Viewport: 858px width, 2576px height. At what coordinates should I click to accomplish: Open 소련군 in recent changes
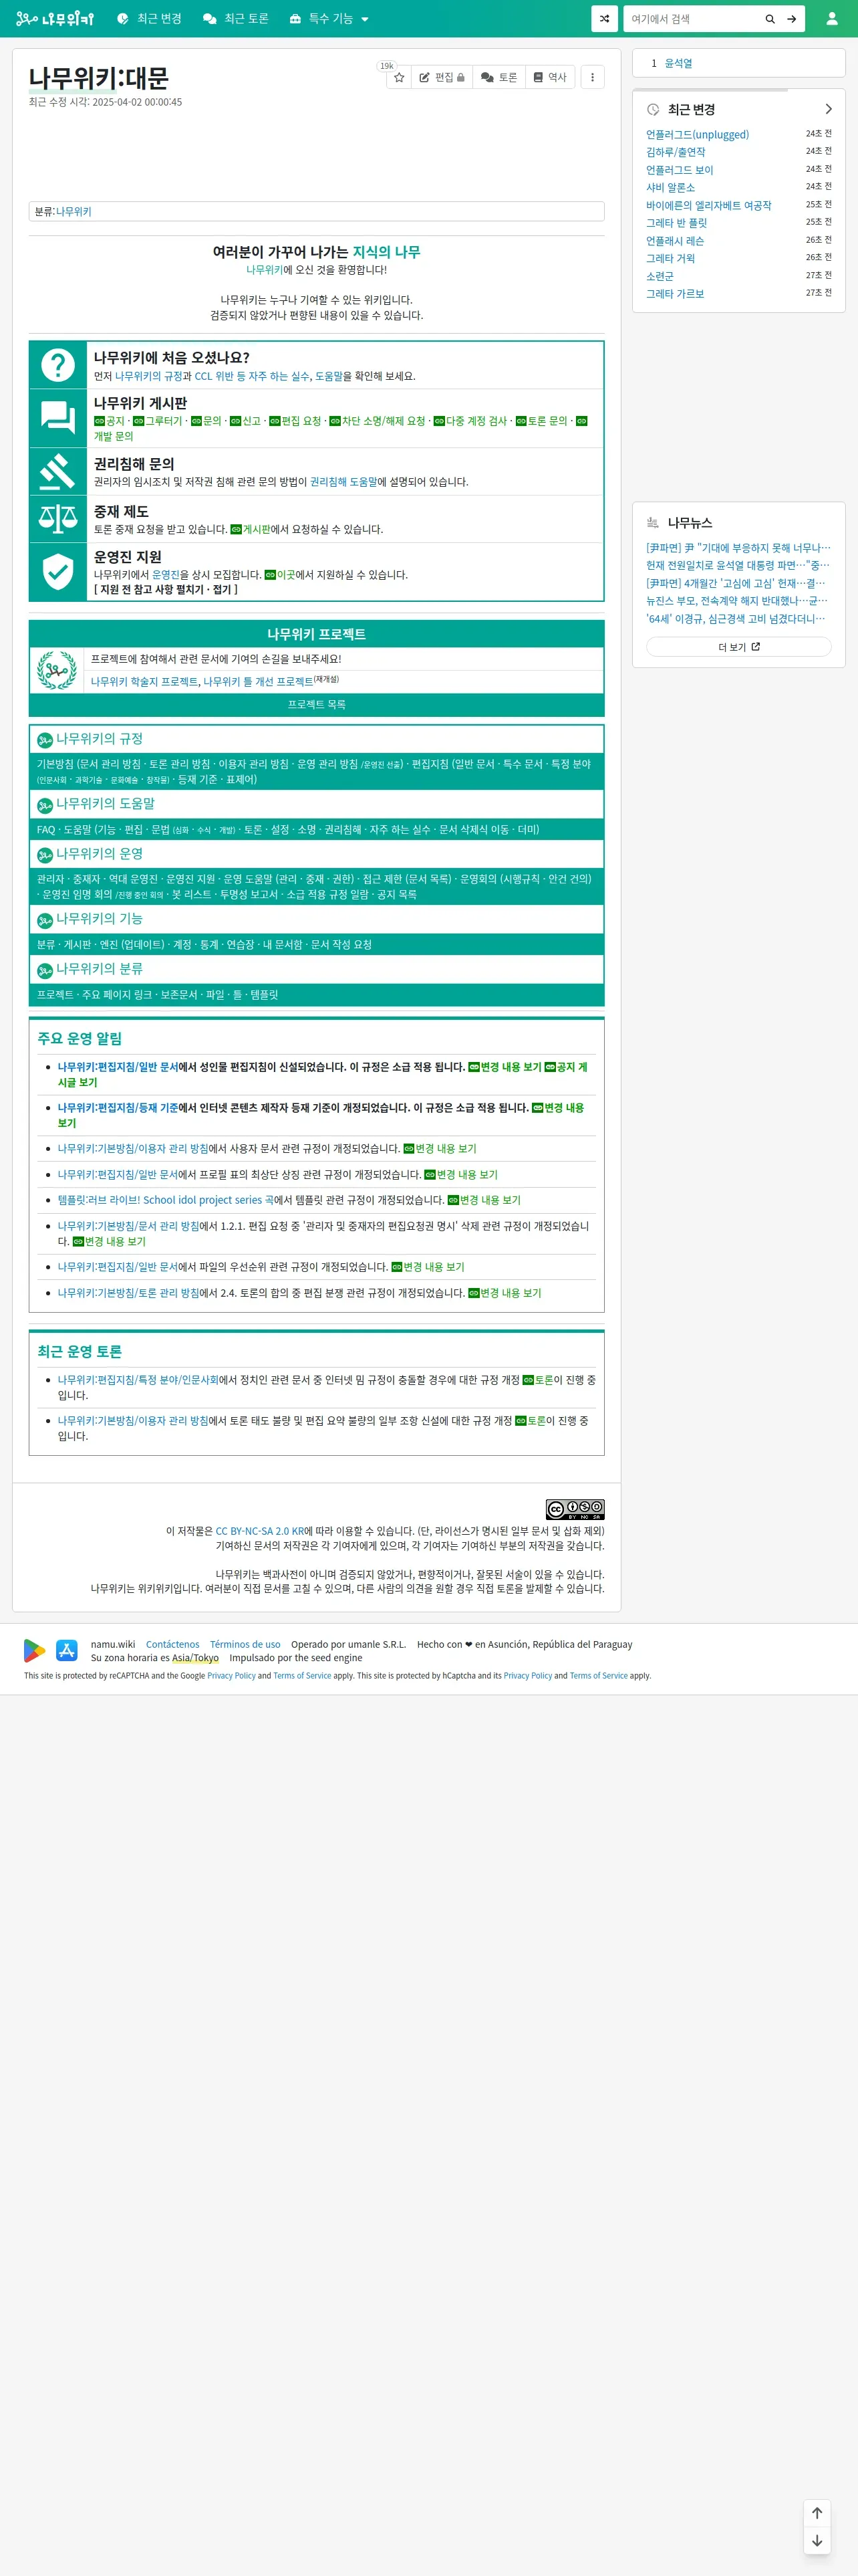click(x=660, y=276)
